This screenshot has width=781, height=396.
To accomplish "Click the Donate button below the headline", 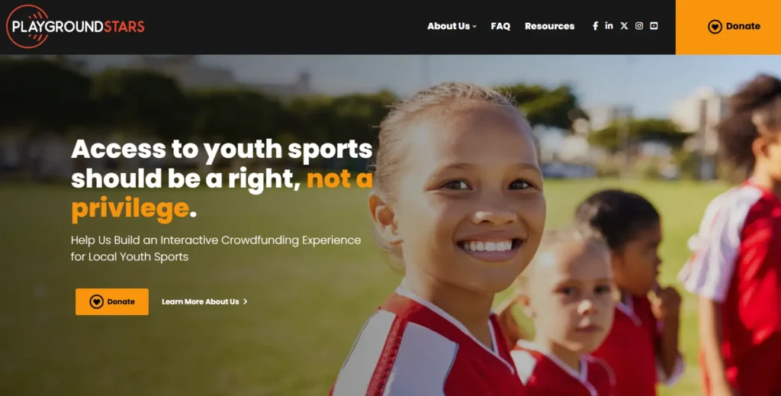I will pyautogui.click(x=112, y=301).
